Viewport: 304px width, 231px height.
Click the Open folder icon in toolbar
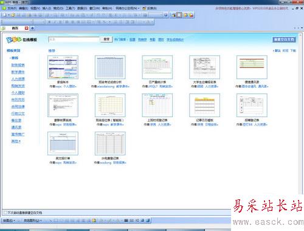[13, 15]
